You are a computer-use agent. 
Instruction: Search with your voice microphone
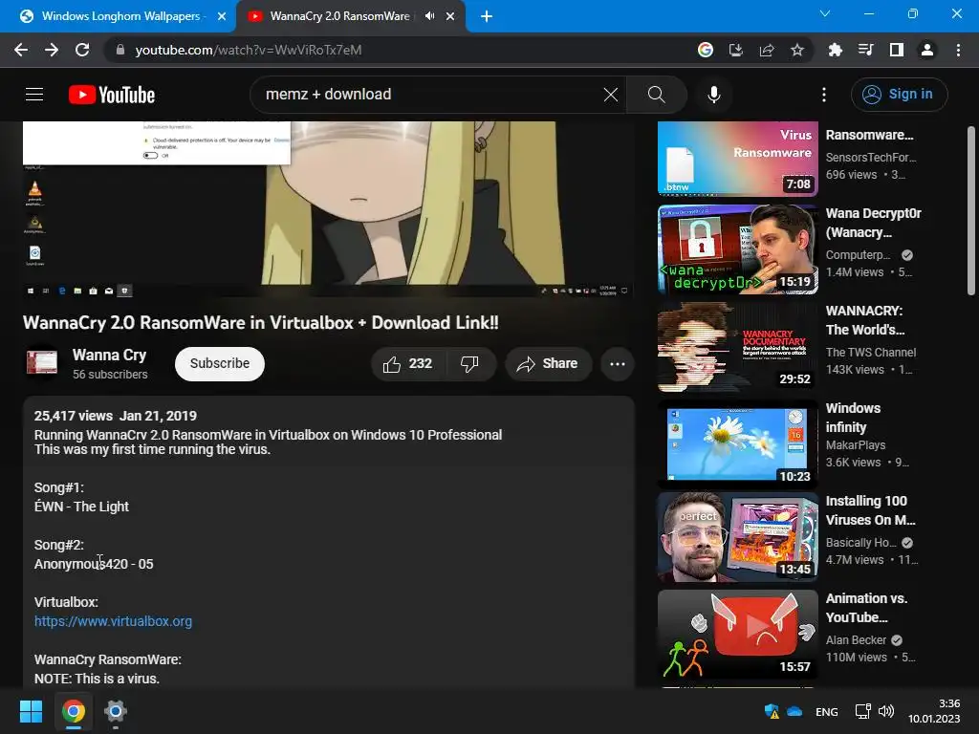tap(713, 95)
